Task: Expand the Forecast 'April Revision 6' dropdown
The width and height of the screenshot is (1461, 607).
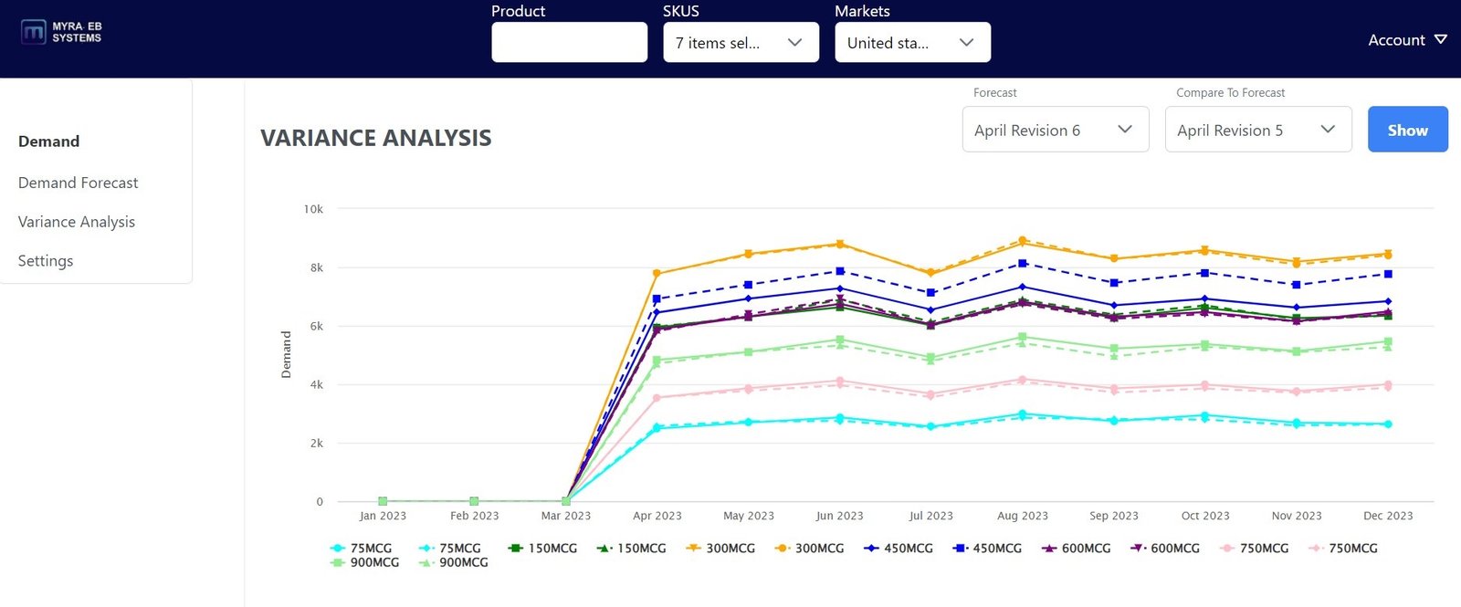Action: tap(1056, 130)
